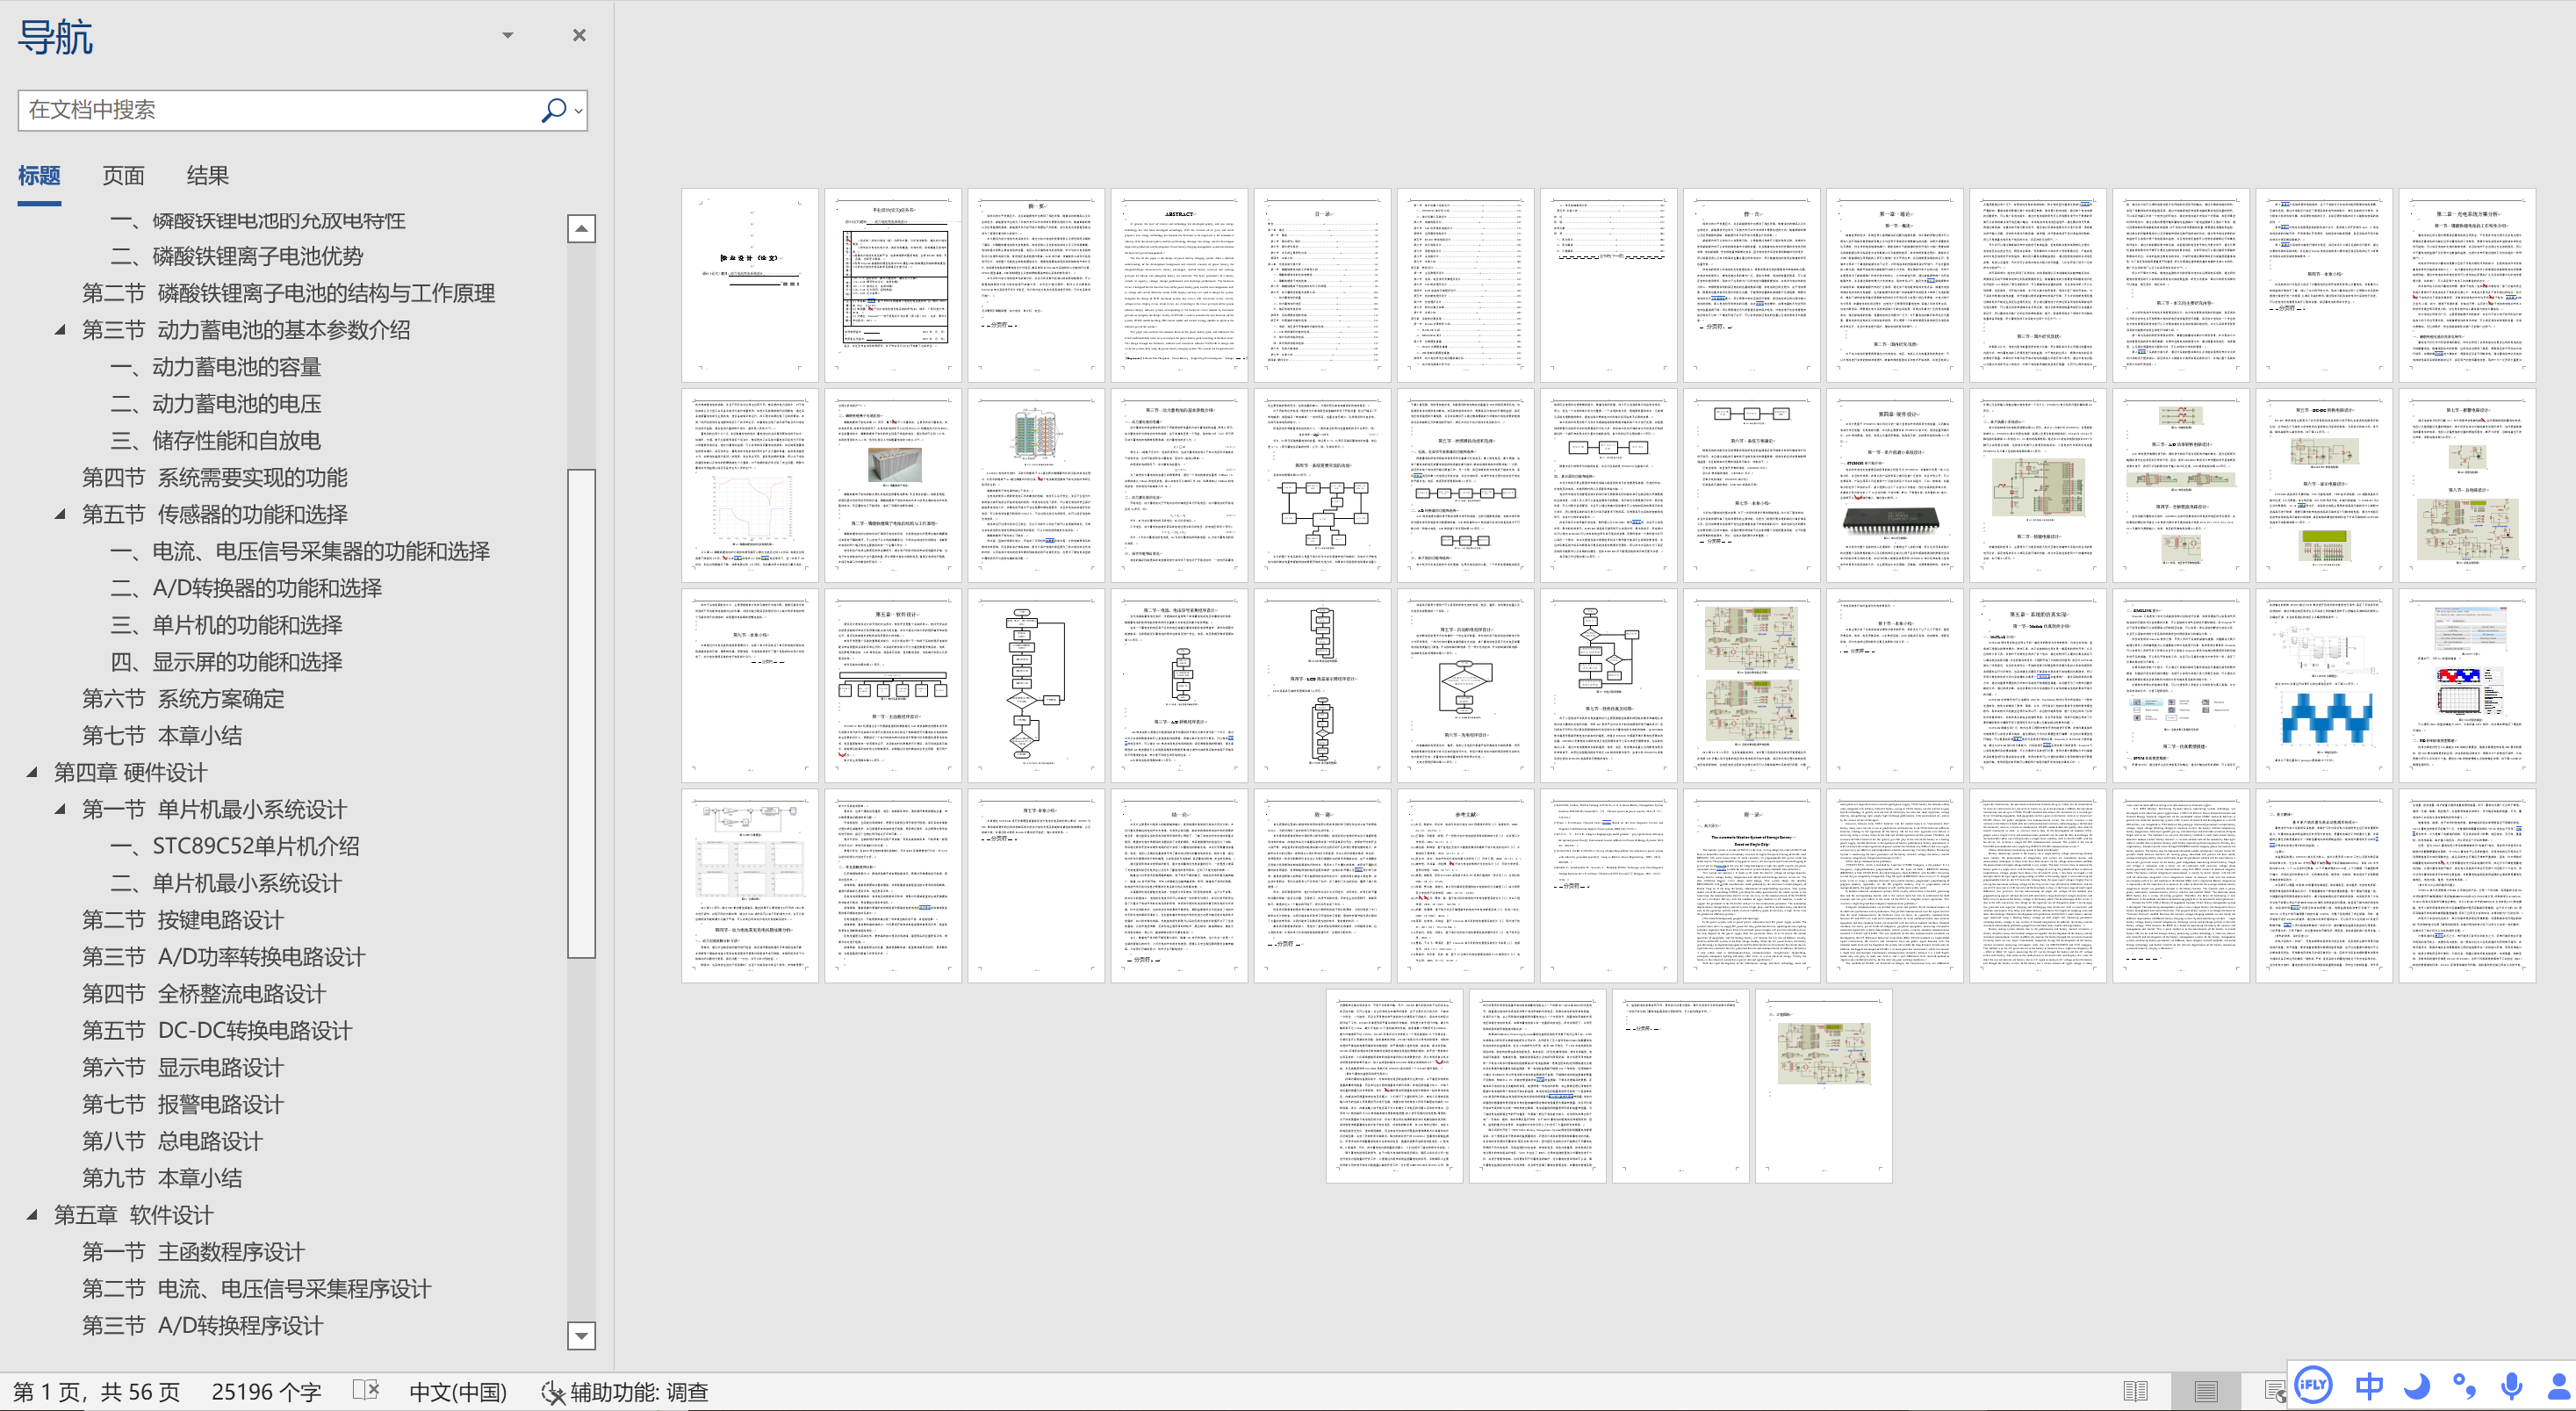Viewport: 2576px width, 1411px height.
Task: Switch to 结果 tab in navigation
Action: click(207, 176)
